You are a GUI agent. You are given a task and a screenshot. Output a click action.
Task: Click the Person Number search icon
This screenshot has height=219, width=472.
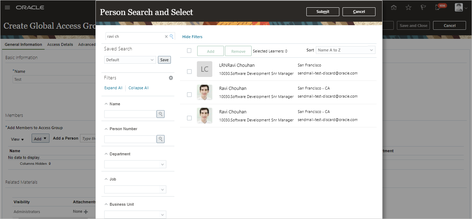pos(160,139)
